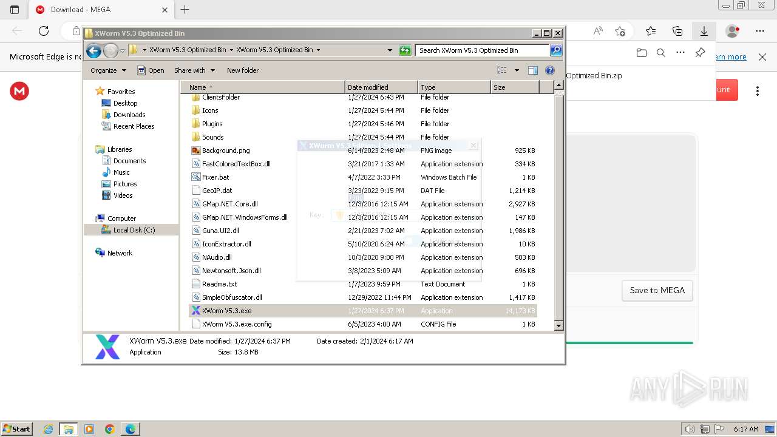Sort files by Type column header
777x437 pixels.
pyautogui.click(x=454, y=87)
